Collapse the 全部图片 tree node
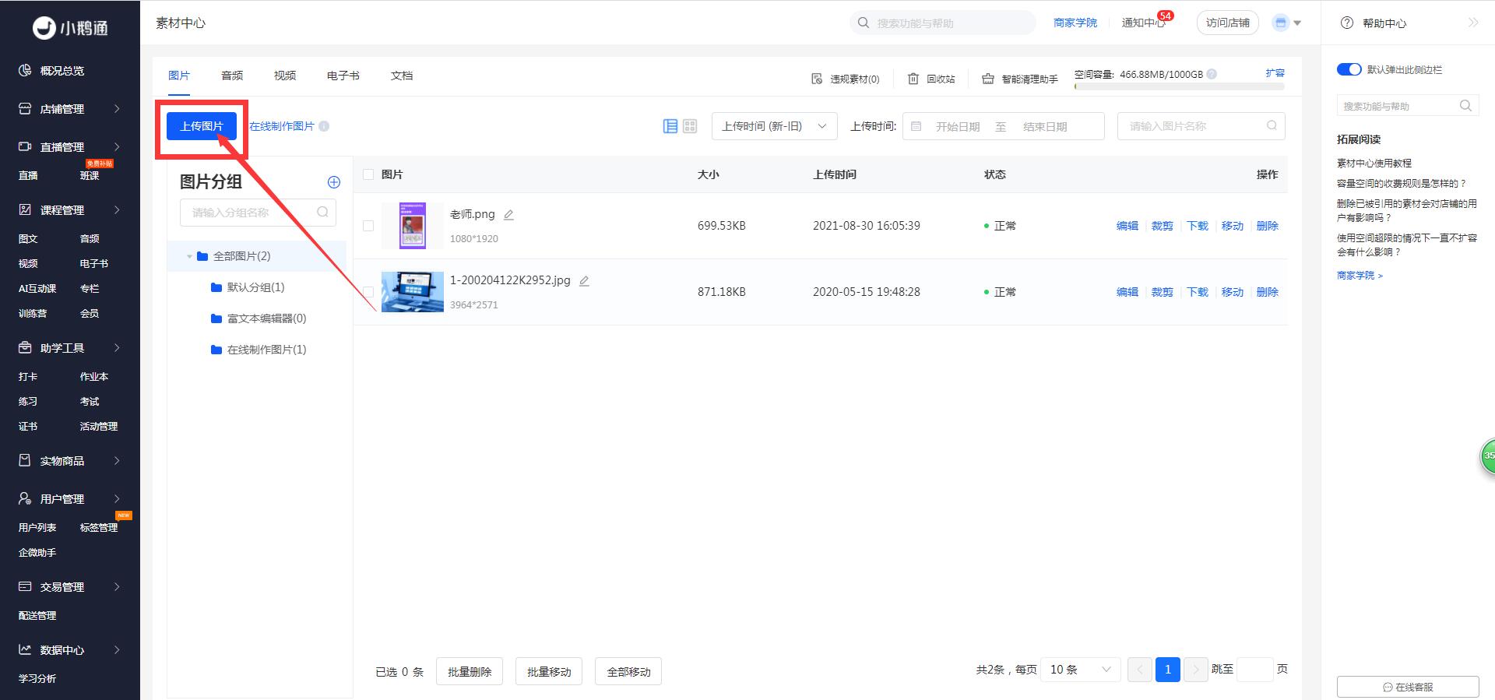Screen dimensions: 1495x700 (x=189, y=256)
